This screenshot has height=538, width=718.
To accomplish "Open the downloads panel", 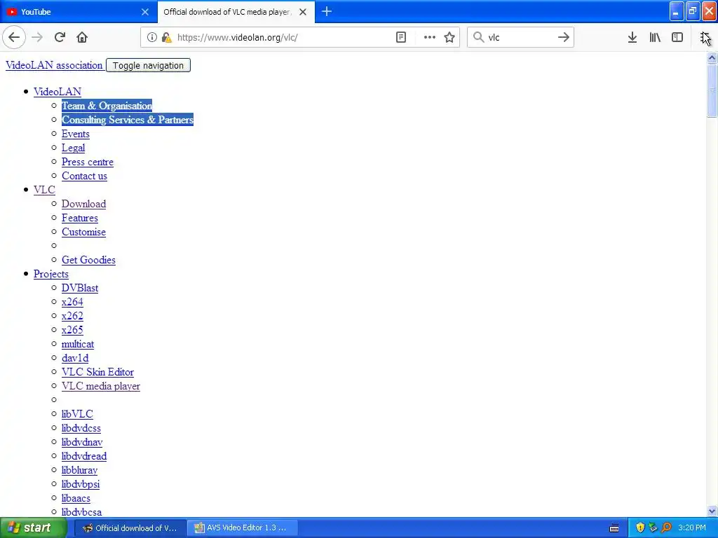I will 632,37.
